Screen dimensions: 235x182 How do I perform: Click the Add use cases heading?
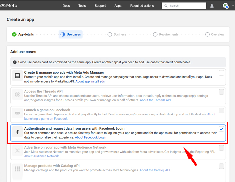23,52
